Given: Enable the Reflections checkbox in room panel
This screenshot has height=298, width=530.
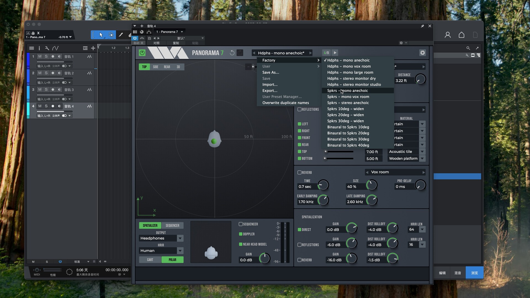Looking at the screenshot, I should pos(300,109).
